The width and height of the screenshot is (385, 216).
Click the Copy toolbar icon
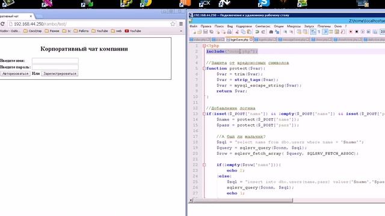click(x=243, y=32)
